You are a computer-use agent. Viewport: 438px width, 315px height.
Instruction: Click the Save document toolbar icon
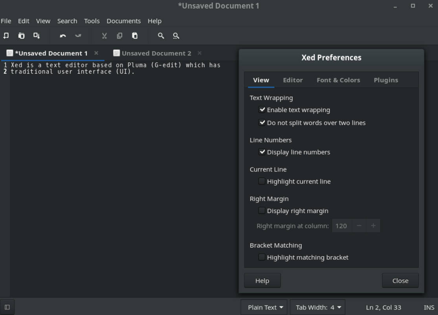(x=37, y=36)
